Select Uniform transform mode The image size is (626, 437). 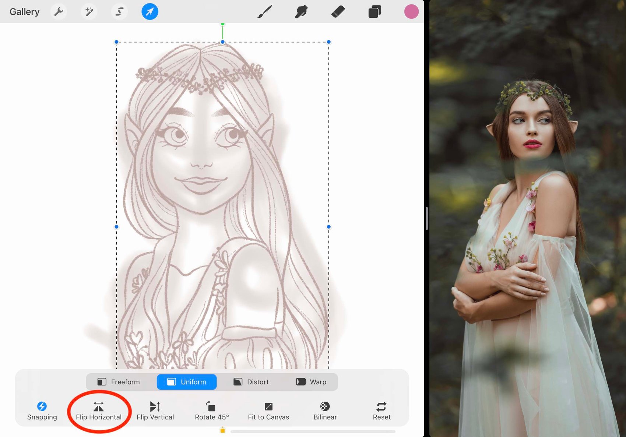click(x=187, y=382)
